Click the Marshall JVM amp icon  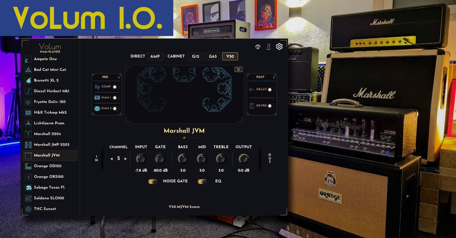(28, 155)
